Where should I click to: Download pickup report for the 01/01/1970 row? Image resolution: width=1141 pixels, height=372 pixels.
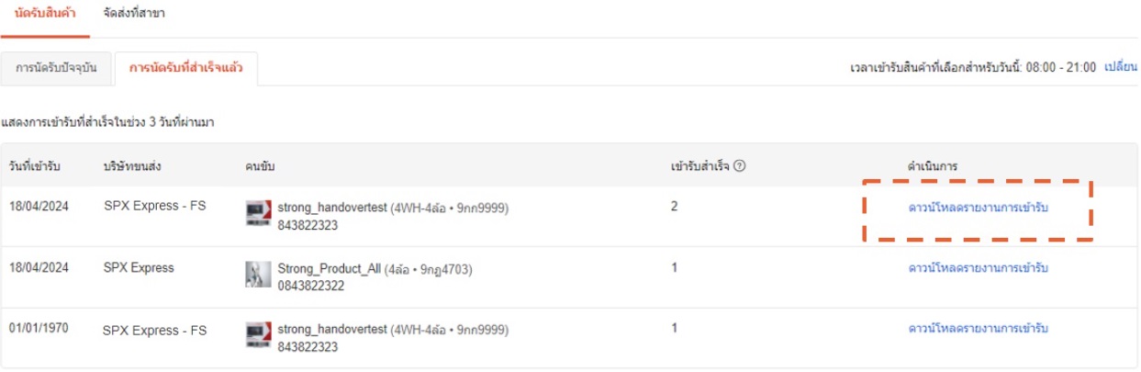click(x=978, y=328)
